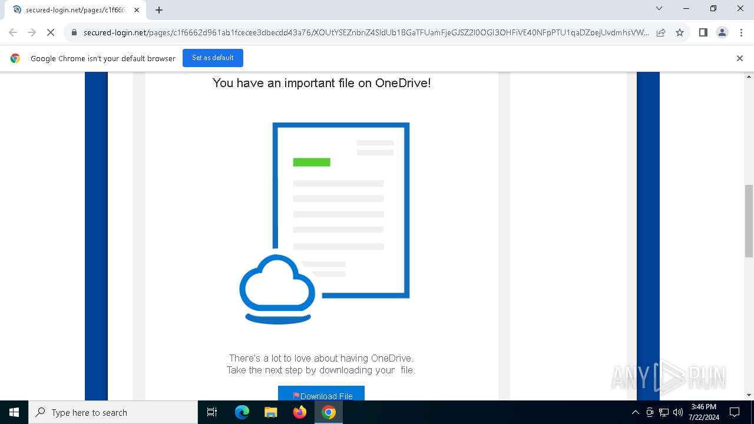Launch Microsoft Edge from taskbar
Screen dimensions: 754x424
point(242,412)
